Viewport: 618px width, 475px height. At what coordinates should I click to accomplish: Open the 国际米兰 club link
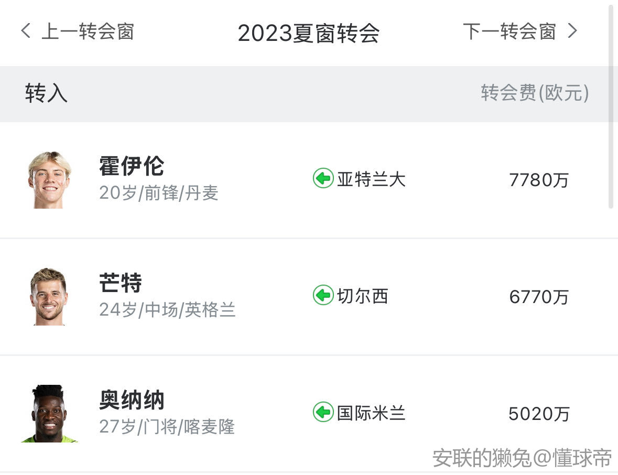coord(371,413)
